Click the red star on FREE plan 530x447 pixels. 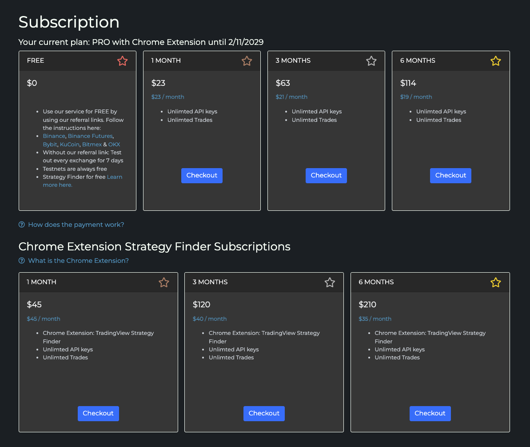122,61
